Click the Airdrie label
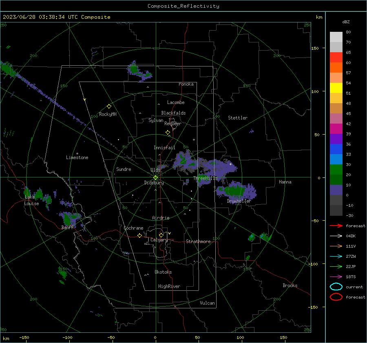The height and width of the screenshot is (343, 367). click(x=161, y=218)
